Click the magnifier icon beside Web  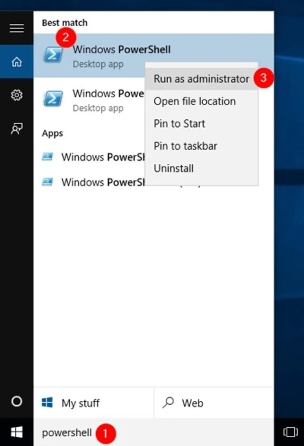168,402
